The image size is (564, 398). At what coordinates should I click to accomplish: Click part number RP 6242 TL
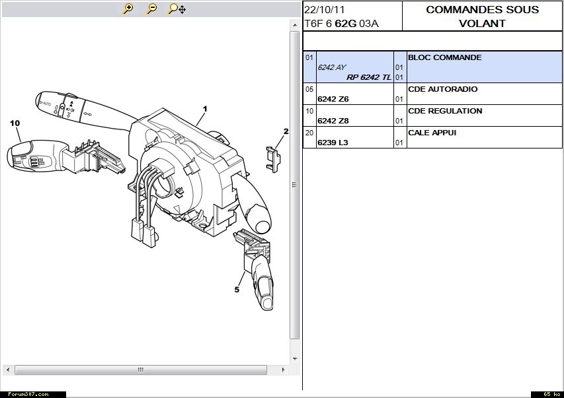368,77
